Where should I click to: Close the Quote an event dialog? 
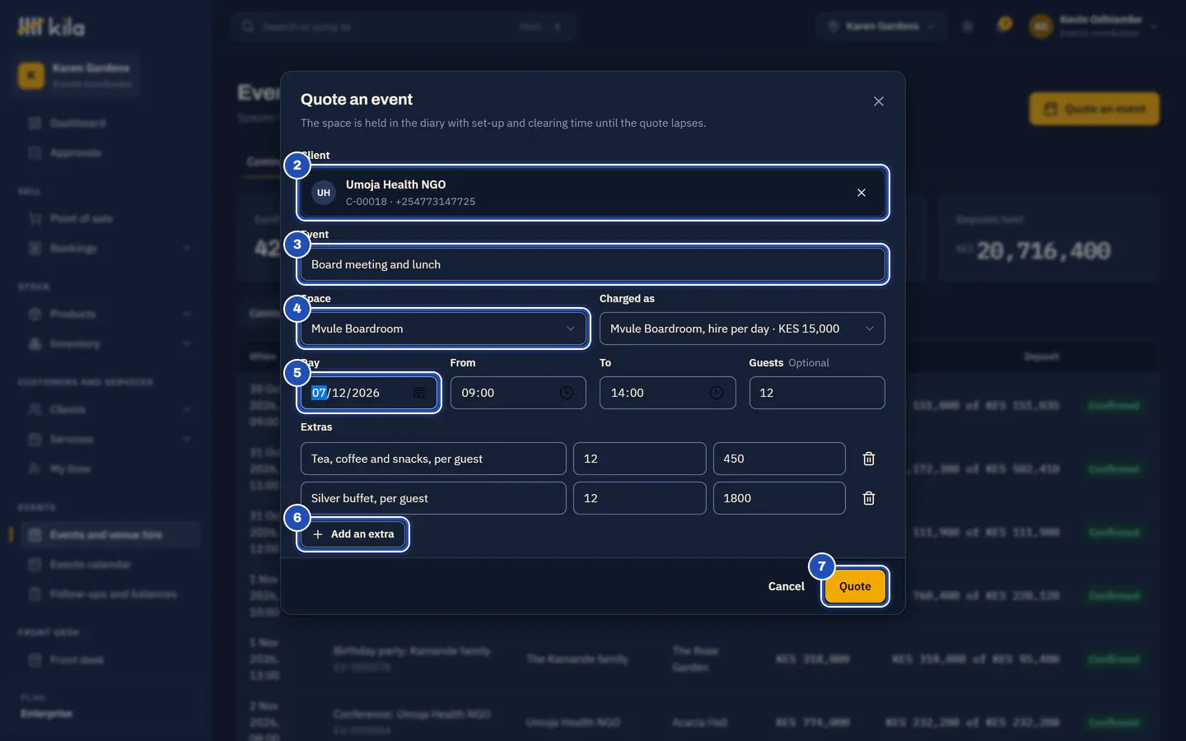point(879,101)
